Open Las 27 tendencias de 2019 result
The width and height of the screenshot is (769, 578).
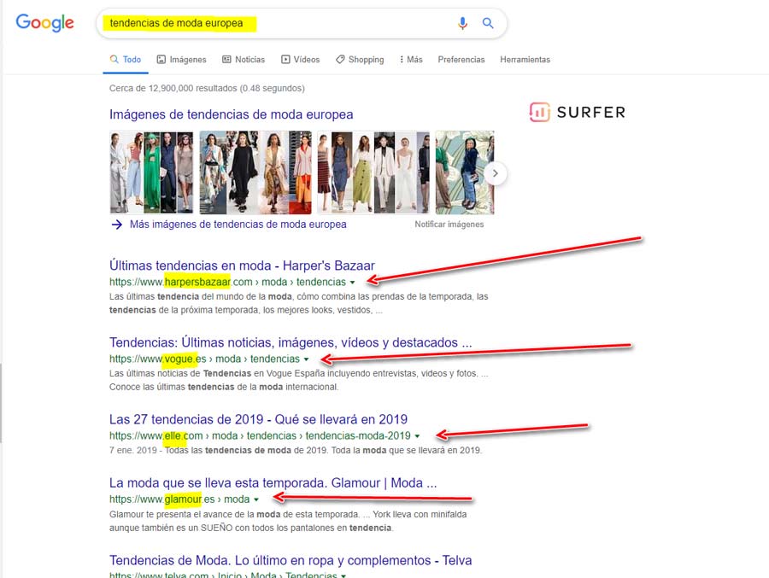click(x=258, y=419)
